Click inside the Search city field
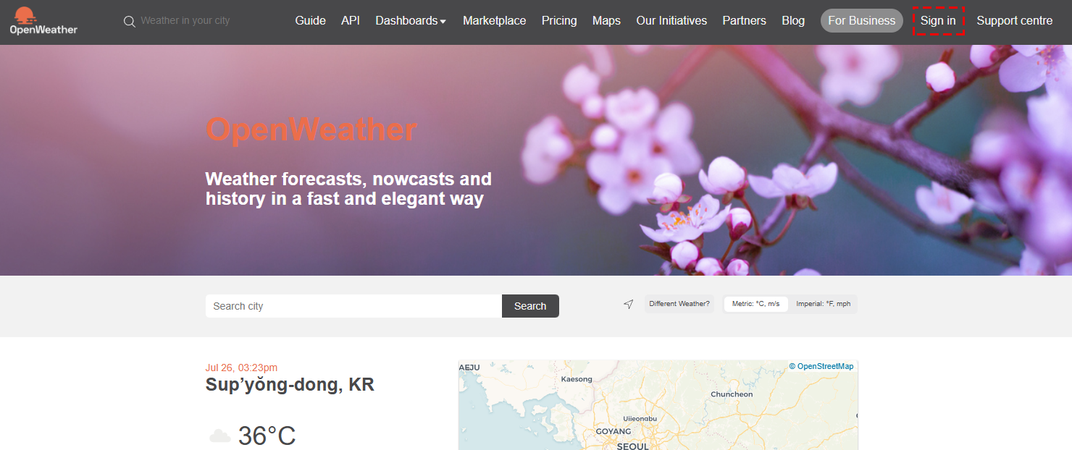Image resolution: width=1072 pixels, height=450 pixels. [x=353, y=306]
